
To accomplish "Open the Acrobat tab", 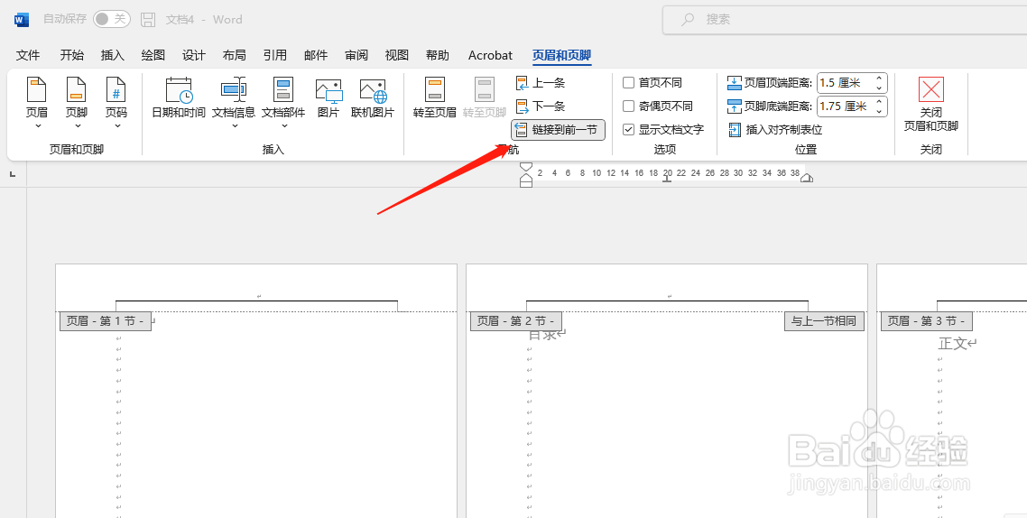I will coord(490,56).
